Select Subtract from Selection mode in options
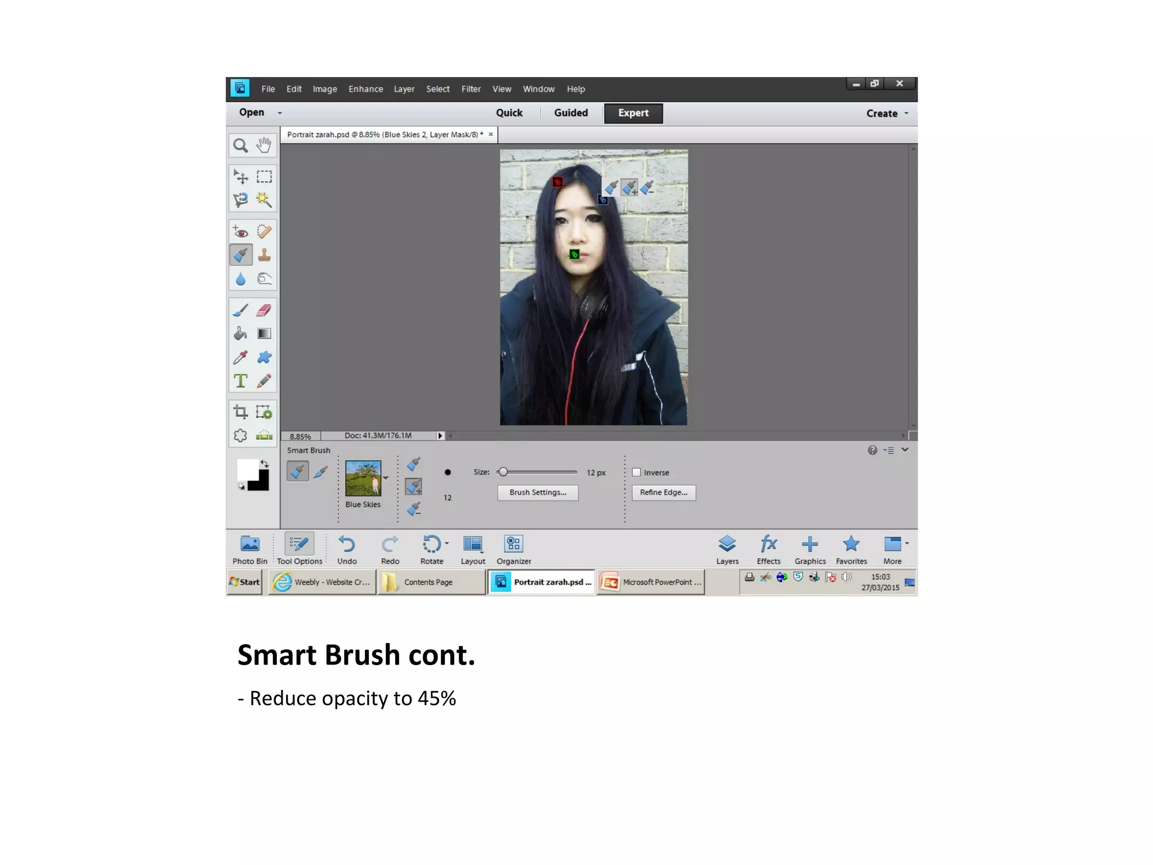The image size is (1153, 865). point(414,509)
